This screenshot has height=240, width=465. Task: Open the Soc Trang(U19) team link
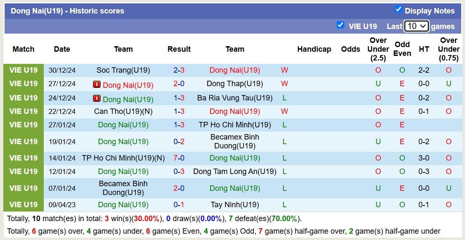[x=123, y=70]
